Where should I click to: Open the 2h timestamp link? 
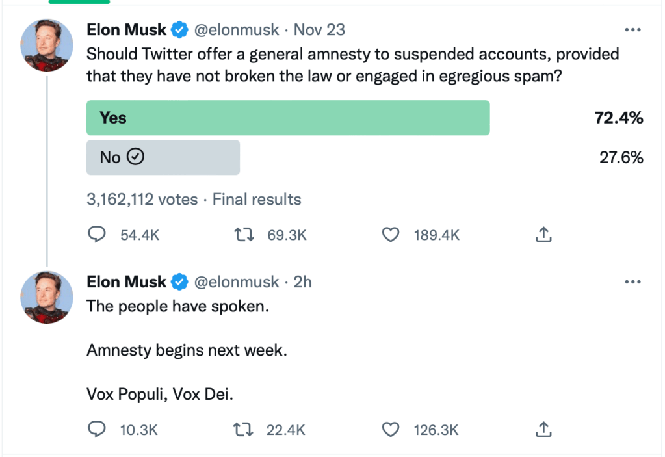(x=302, y=282)
